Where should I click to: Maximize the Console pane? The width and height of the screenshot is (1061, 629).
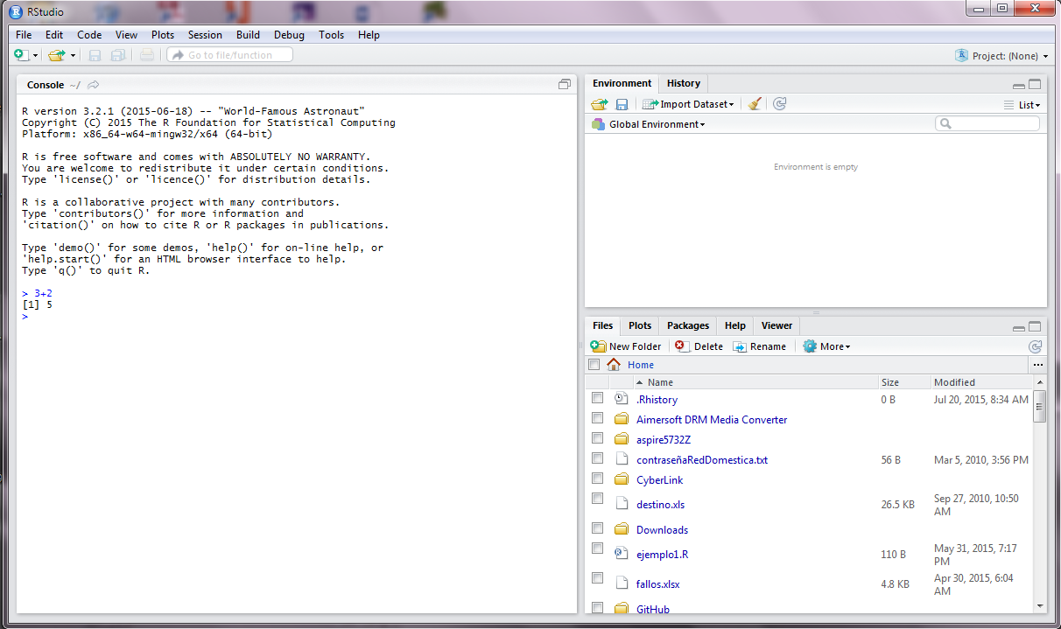(565, 85)
